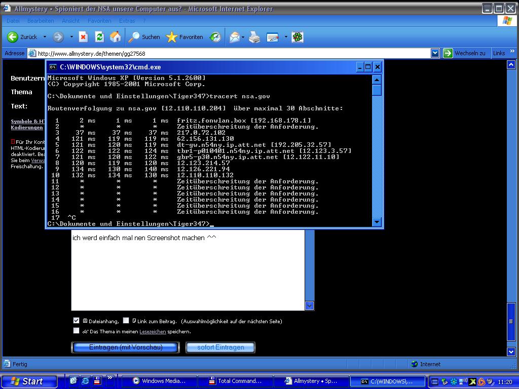The width and height of the screenshot is (519, 389).
Task: Click the cmd window scrollbar thumb
Action: [377, 90]
